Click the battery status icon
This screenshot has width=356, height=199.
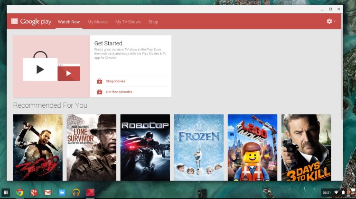343,193
